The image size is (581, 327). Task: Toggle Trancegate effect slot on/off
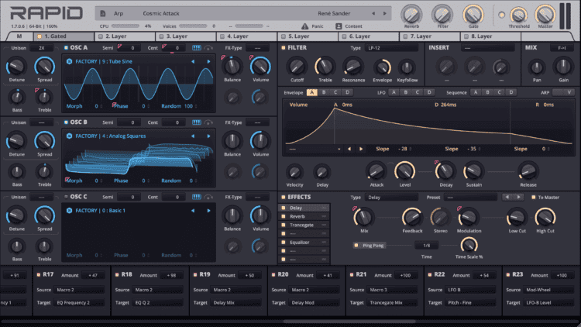(x=284, y=225)
